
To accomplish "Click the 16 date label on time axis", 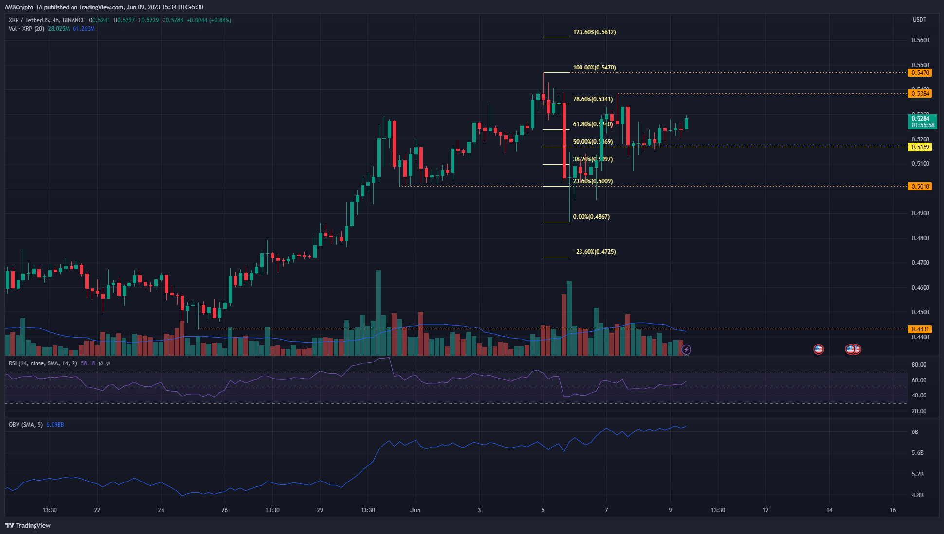I will coord(893,510).
